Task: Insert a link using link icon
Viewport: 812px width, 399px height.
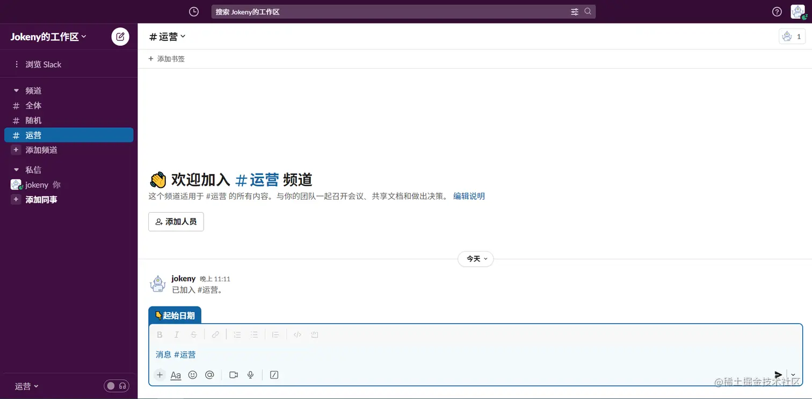Action: coord(215,335)
